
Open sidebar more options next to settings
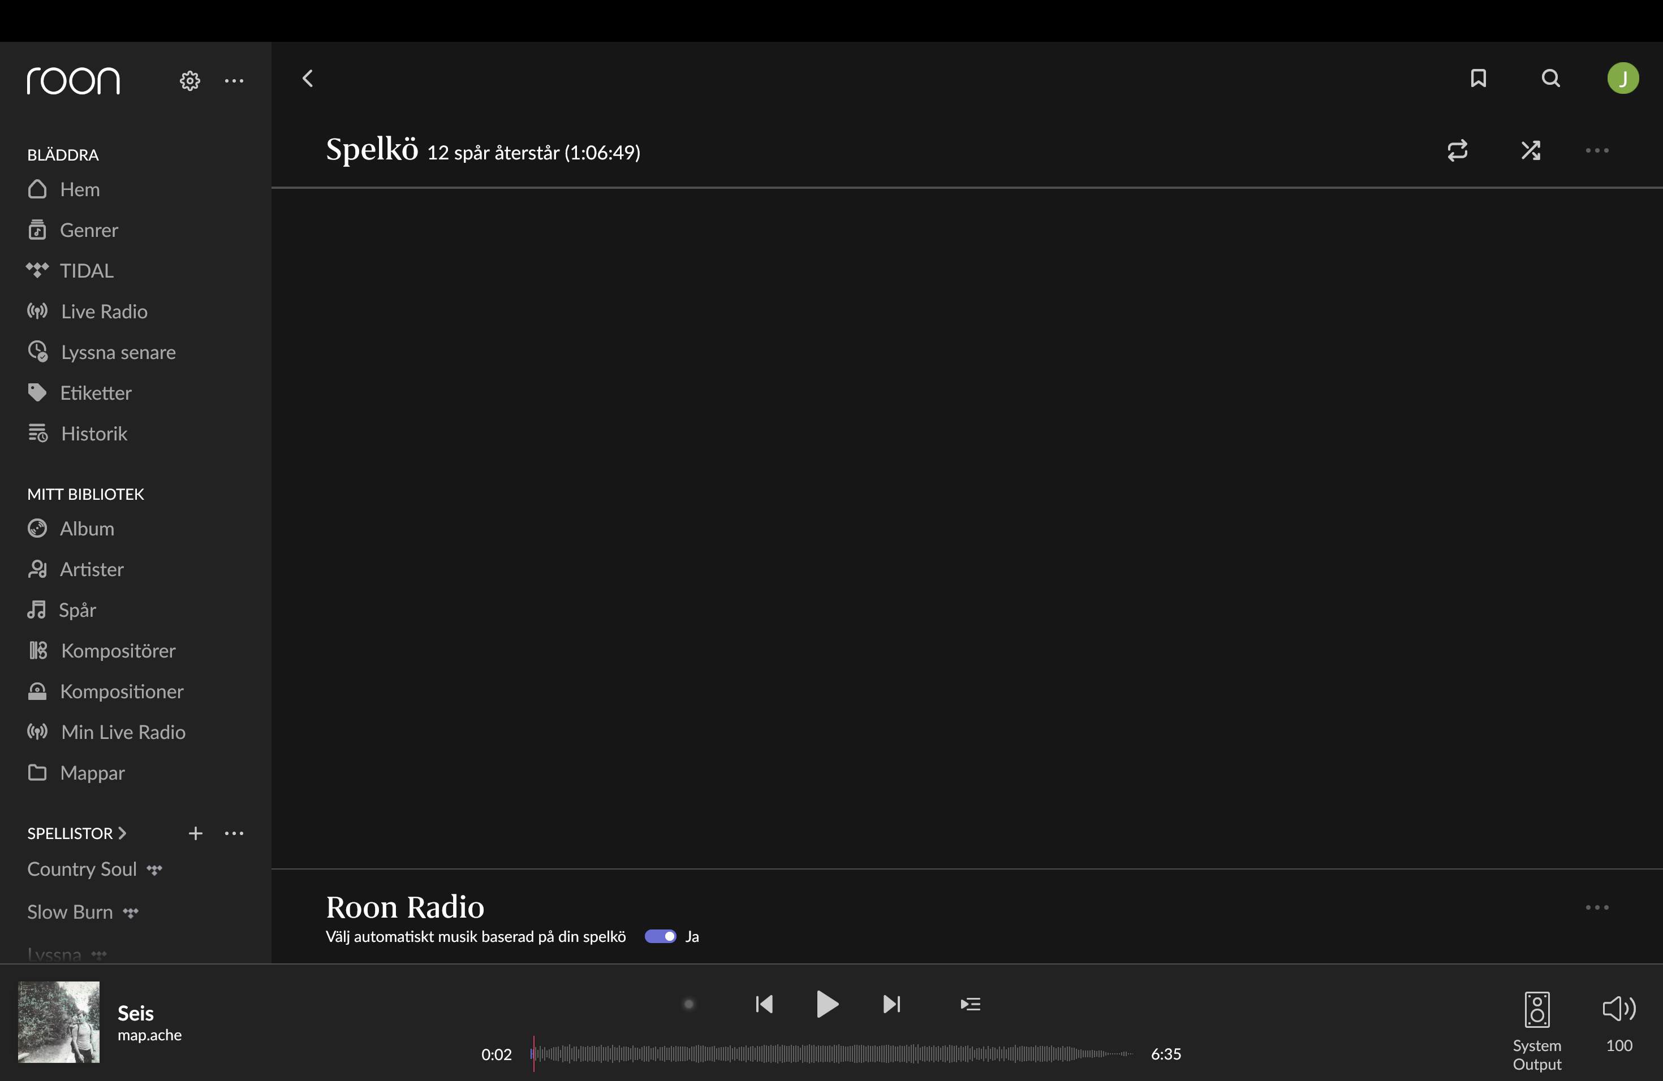[234, 81]
